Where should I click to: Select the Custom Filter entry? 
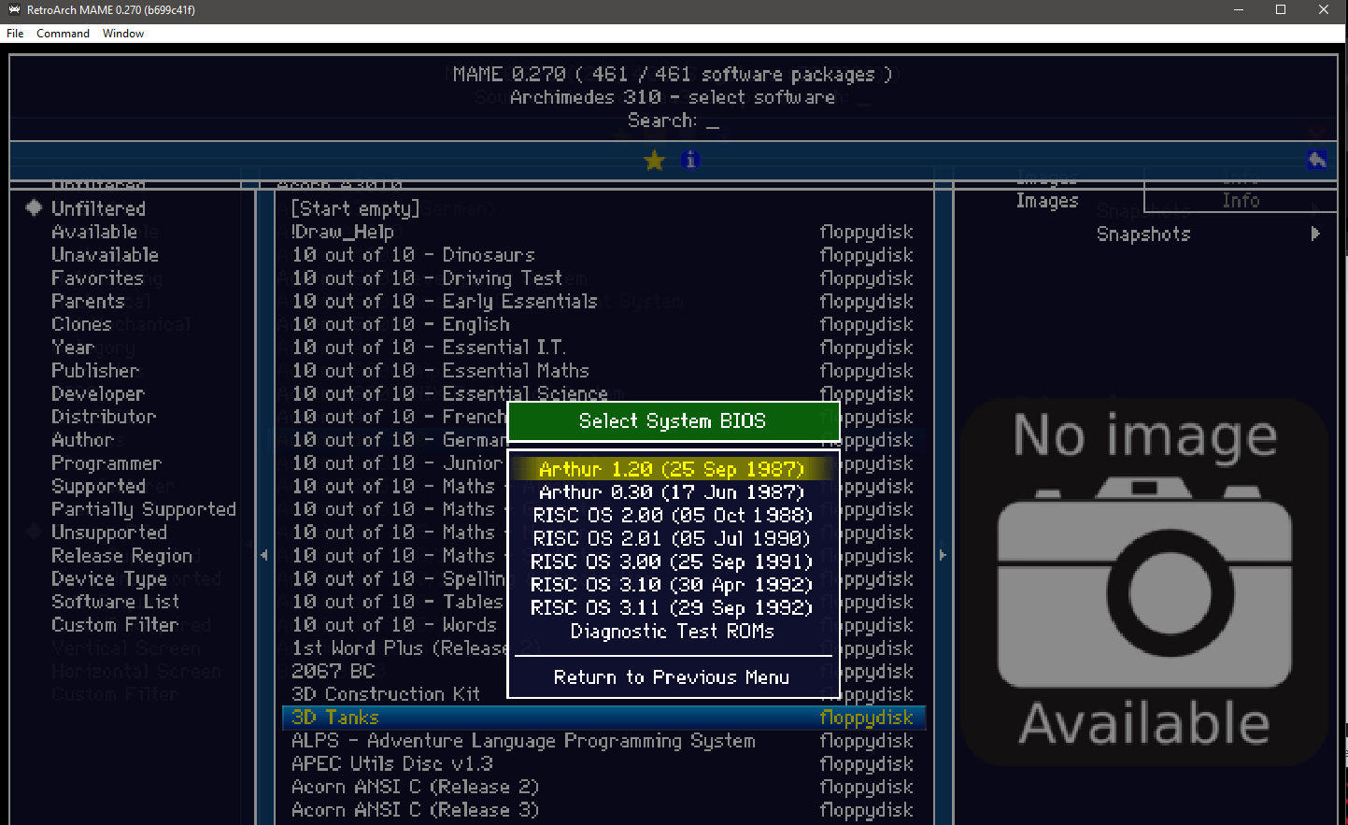(115, 625)
